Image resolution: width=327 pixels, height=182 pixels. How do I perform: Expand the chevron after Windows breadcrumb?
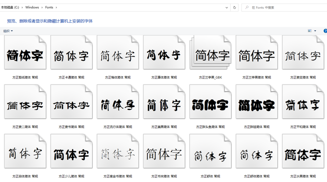click(x=42, y=7)
